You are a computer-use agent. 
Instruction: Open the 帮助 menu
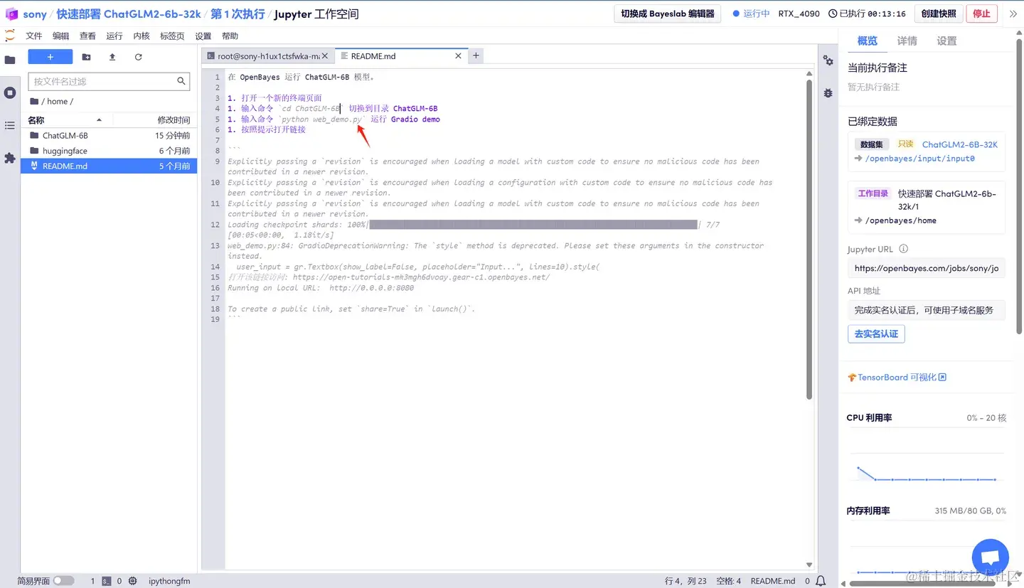(230, 36)
